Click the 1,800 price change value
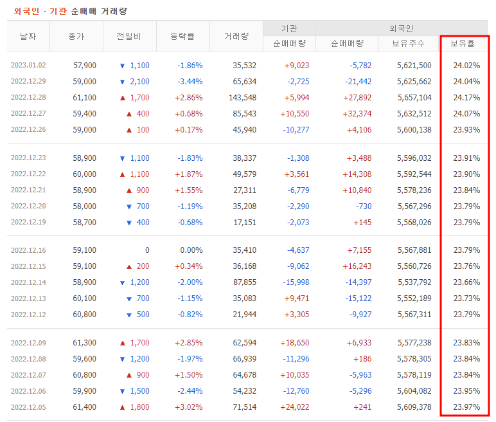The height and width of the screenshot is (422, 496). pos(140,407)
